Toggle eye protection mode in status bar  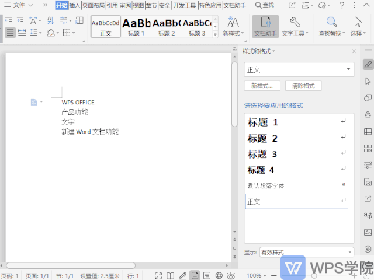231,275
